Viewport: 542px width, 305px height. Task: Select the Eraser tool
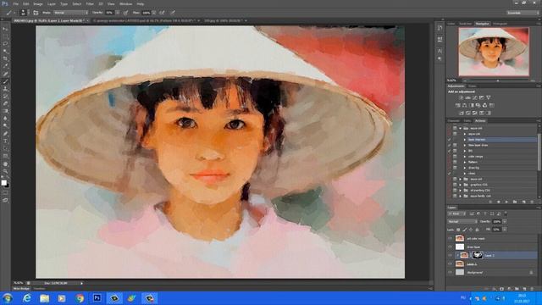[x=5, y=103]
